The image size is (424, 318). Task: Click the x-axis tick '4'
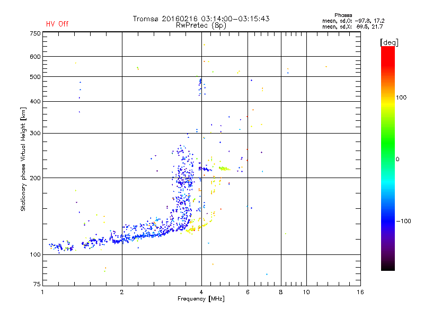(201, 292)
